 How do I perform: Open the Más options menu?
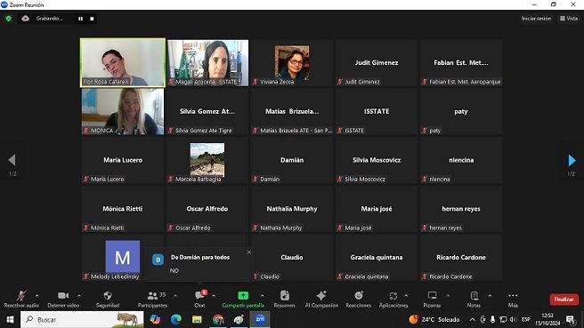tap(513, 299)
